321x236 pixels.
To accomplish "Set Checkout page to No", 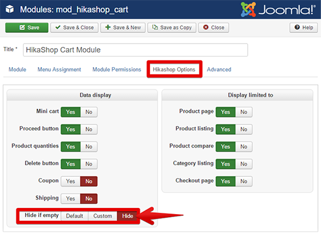I will 244,181.
